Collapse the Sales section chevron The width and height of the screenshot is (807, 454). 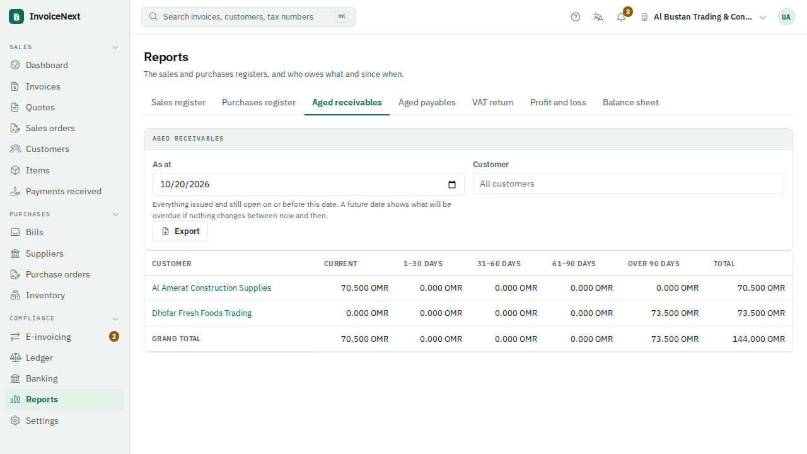click(115, 47)
